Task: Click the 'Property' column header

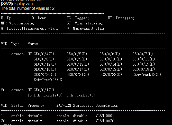Action: pyautogui.click(x=36, y=105)
